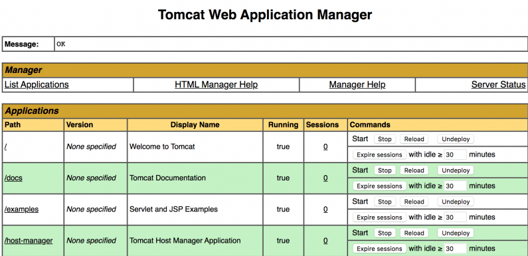Screen dimensions: 528x256
Task: Click the "Manager" section heading
Action: coord(23,70)
